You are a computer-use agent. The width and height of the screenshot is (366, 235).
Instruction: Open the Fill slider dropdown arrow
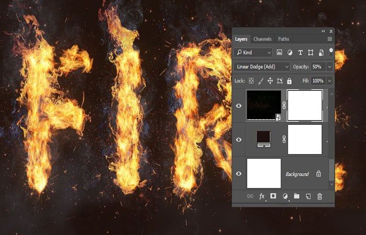pyautogui.click(x=329, y=80)
